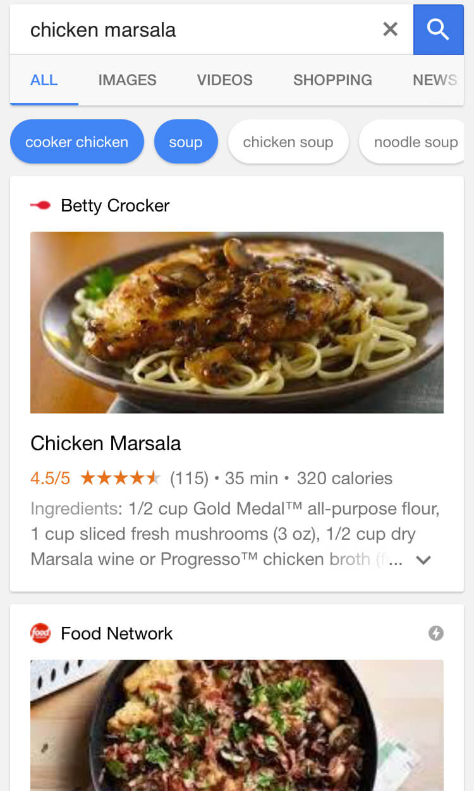474x791 pixels.
Task: Open the Betty Crocker site name link
Action: (x=115, y=205)
